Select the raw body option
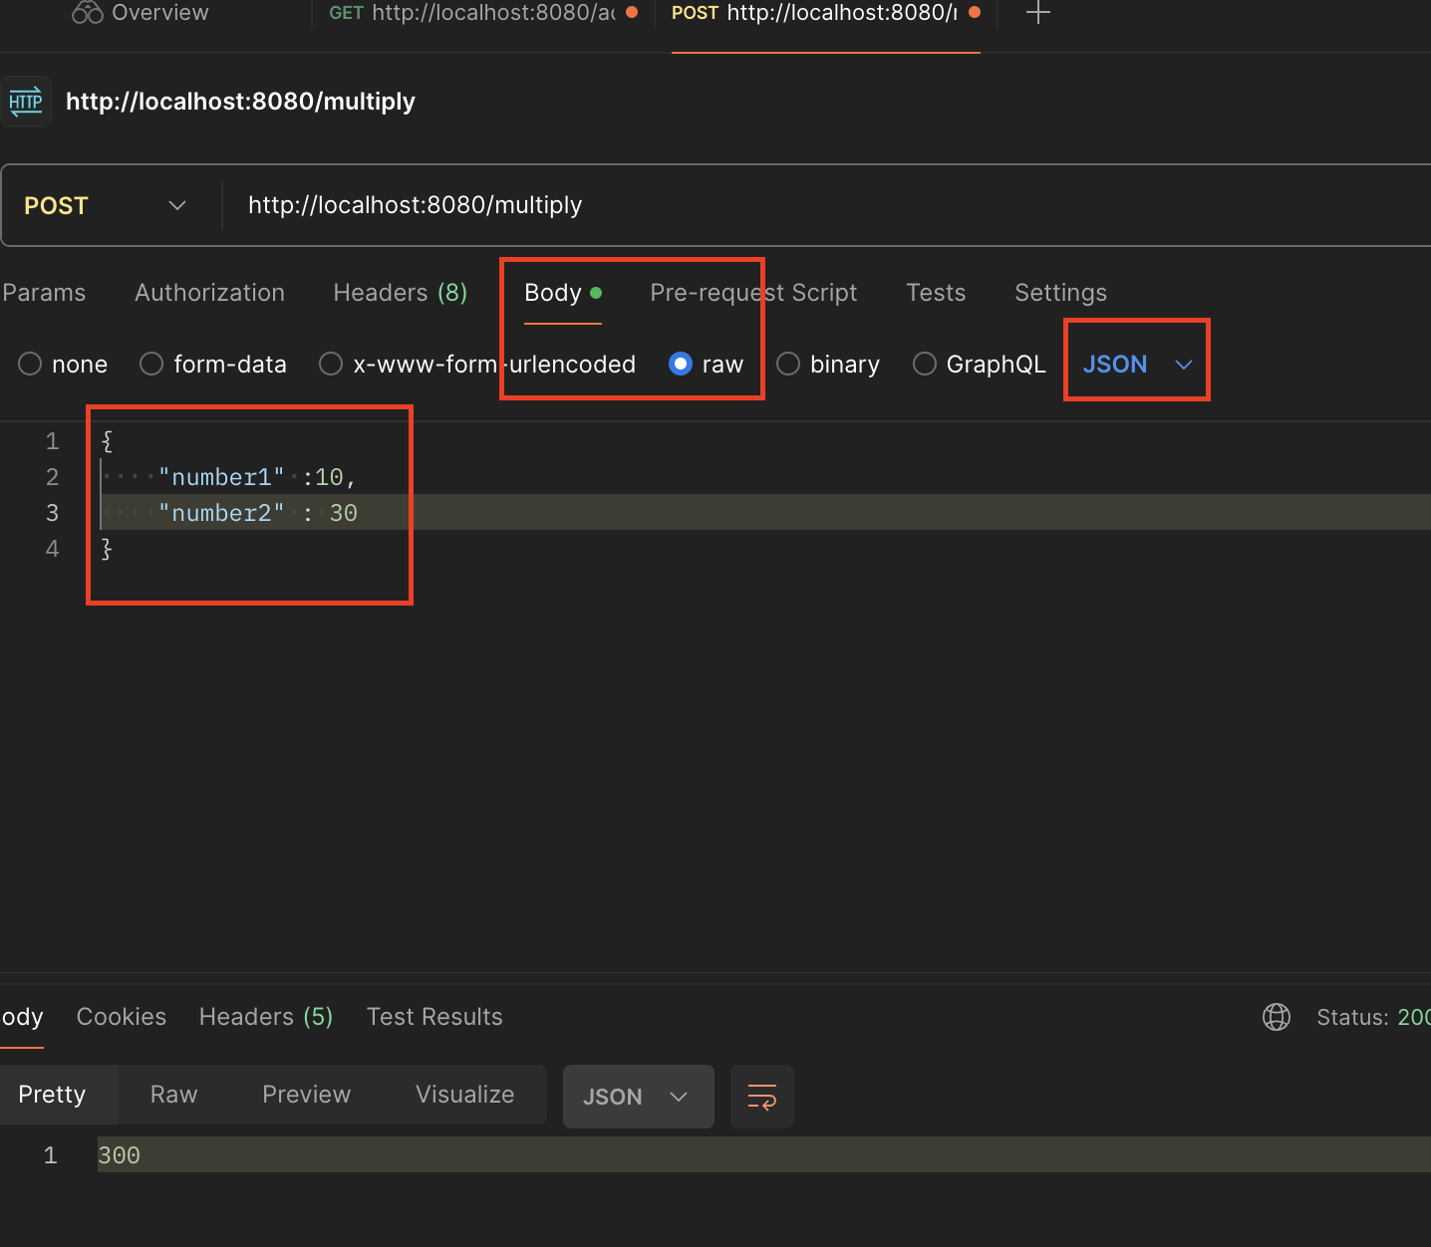This screenshot has width=1431, height=1247. 707,365
